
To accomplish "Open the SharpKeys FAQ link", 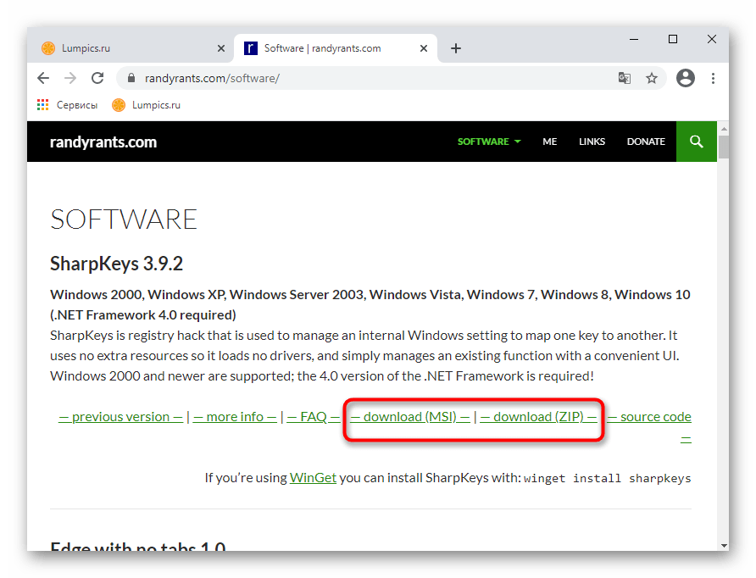I will pyautogui.click(x=314, y=416).
